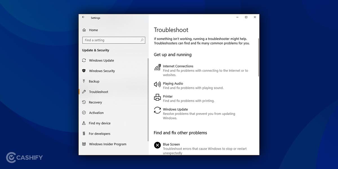Click the Activation checkmark circle icon
The image size is (338, 169).
point(84,113)
